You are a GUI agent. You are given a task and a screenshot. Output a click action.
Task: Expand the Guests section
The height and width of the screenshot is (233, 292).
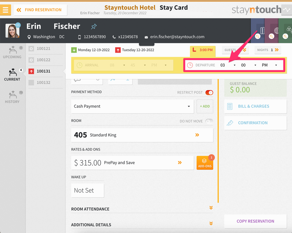(236, 50)
